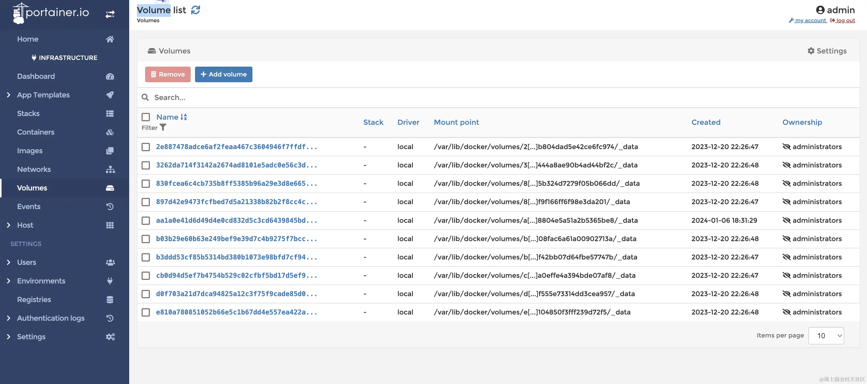Click the Home house icon in the sidebar
The image size is (867, 384).
tap(110, 39)
